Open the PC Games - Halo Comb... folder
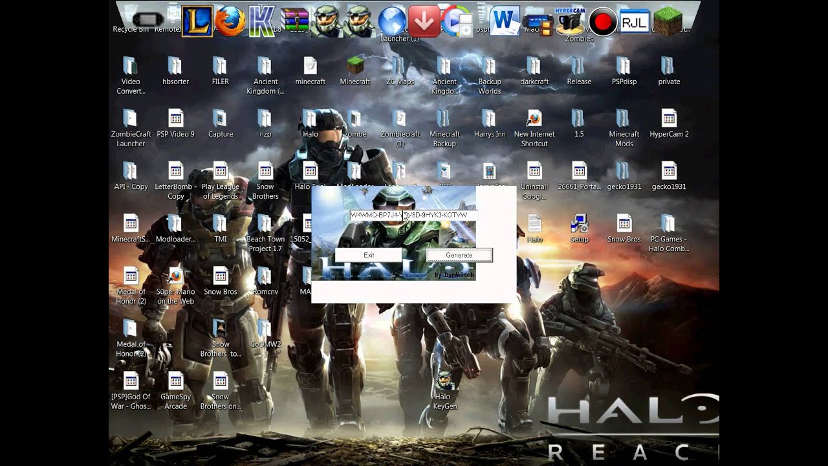Image resolution: width=828 pixels, height=466 pixels. (x=669, y=233)
